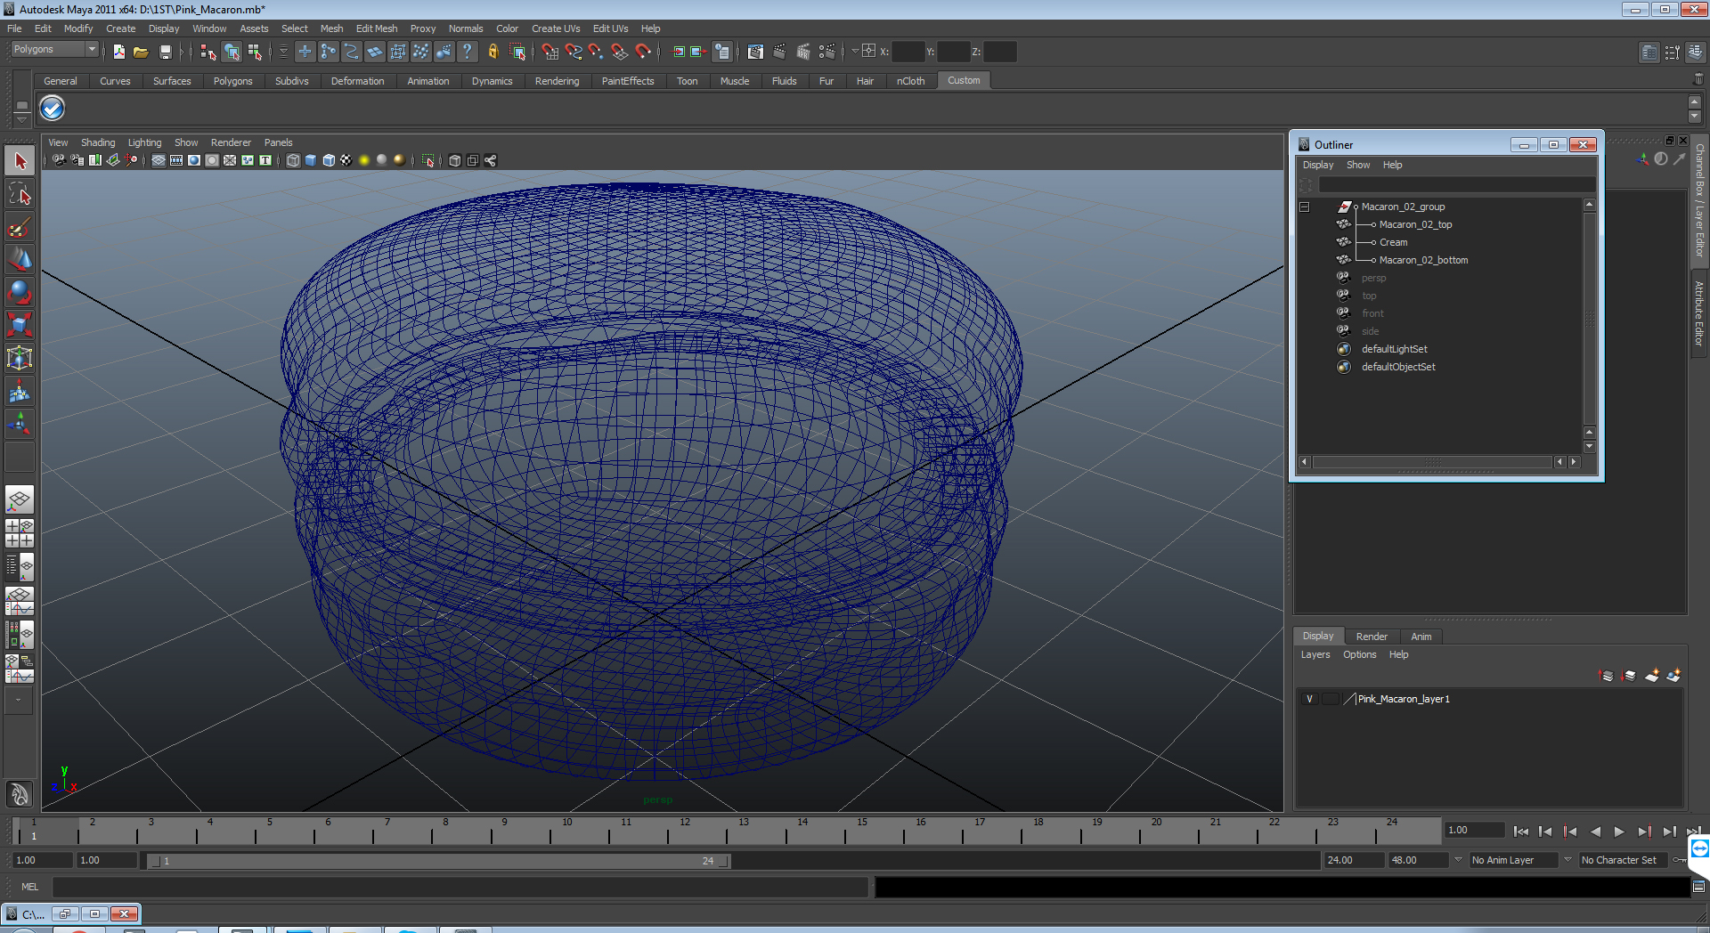1710x933 pixels.
Task: Open a scene with folder icon
Action: coord(141,53)
